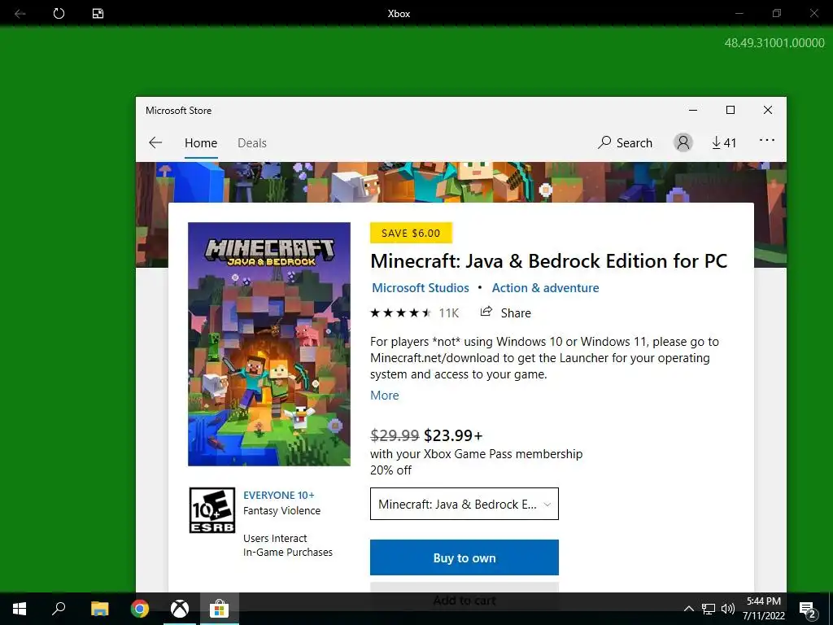Click the Buy to own button
The height and width of the screenshot is (625, 833).
tap(464, 557)
